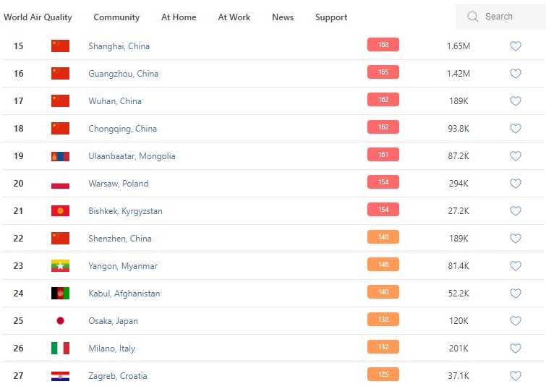Click the Myanmar flag icon

click(60, 266)
